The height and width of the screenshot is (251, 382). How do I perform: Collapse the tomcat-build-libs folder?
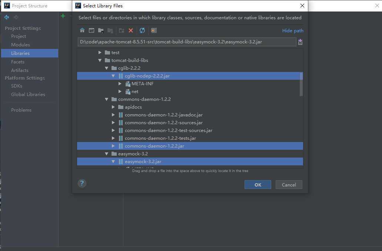[100, 60]
